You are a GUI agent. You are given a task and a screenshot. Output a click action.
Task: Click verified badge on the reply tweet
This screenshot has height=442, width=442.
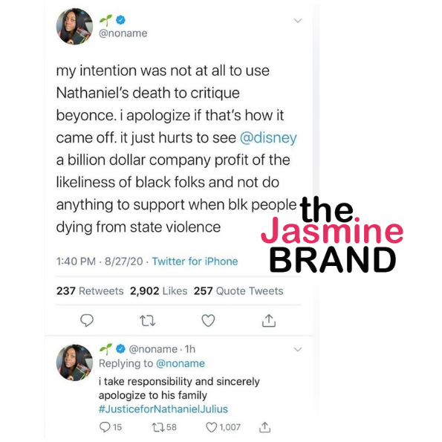120,349
